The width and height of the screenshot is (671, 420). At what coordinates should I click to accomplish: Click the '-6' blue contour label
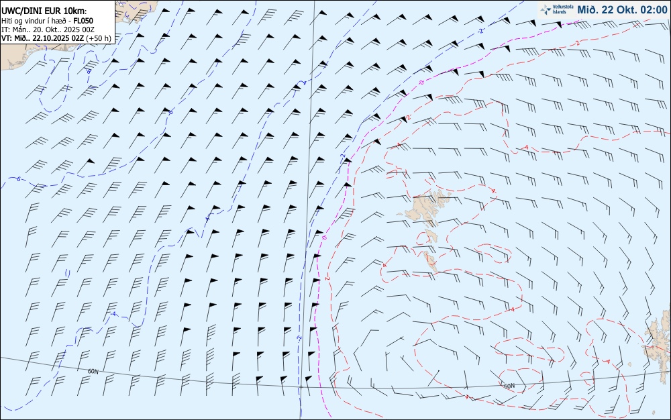tap(18, 178)
